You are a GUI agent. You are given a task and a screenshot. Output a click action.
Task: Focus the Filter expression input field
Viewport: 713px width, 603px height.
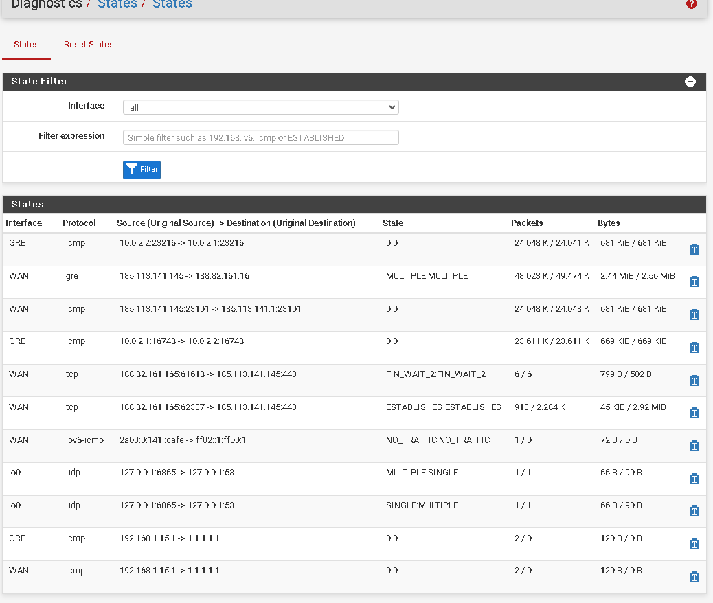point(260,137)
